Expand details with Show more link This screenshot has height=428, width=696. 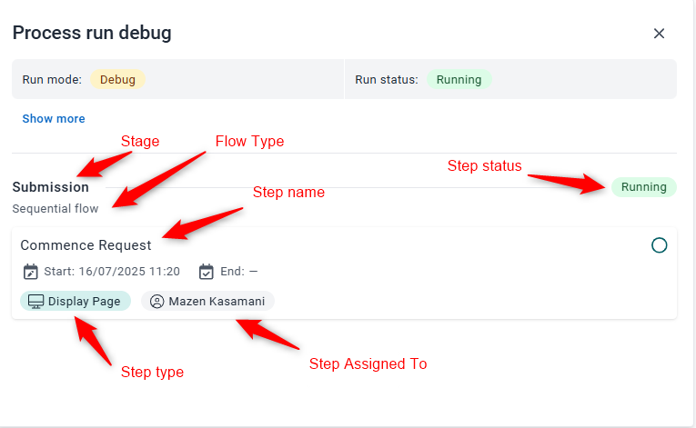click(x=54, y=118)
